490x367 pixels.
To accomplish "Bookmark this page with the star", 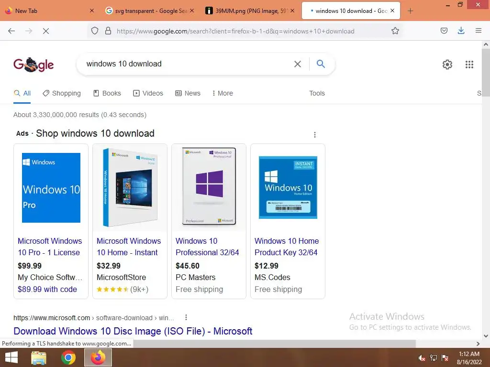I will point(395,31).
